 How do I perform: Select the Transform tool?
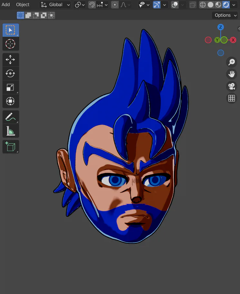point(11,101)
